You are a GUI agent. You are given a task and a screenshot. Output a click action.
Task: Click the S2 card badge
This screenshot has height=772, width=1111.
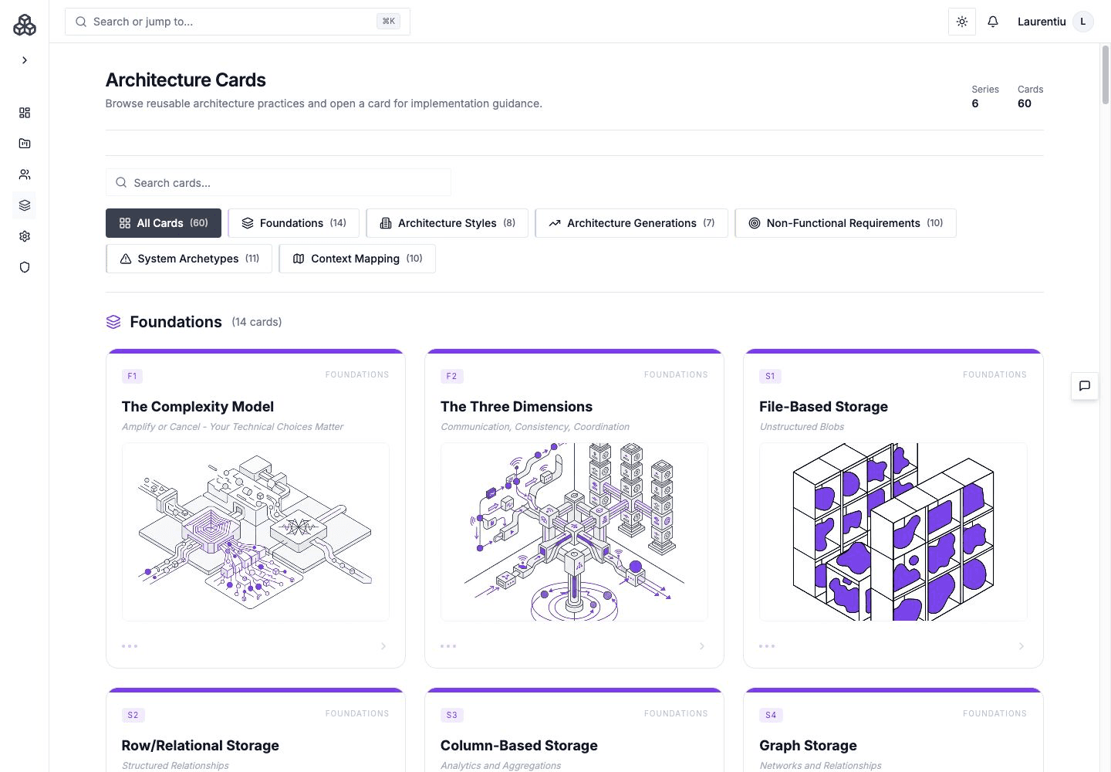(133, 715)
